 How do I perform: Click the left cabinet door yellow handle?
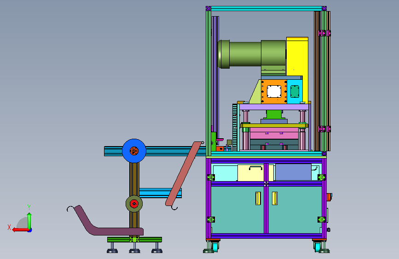[x=258, y=198]
